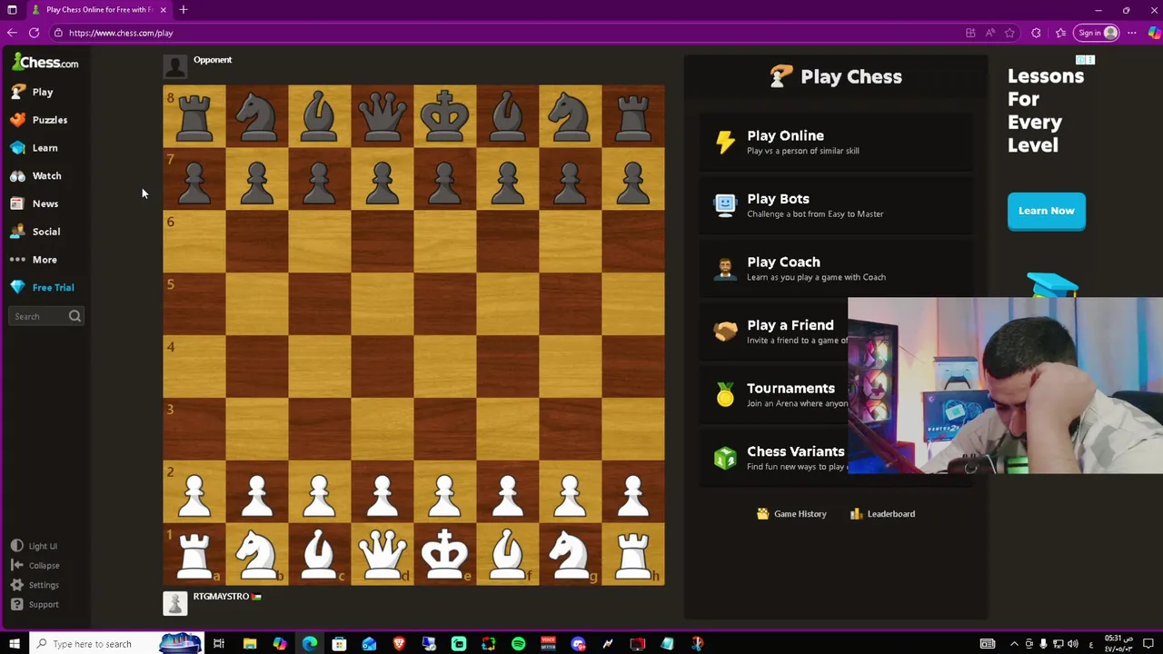Viewport: 1163px width, 654px height.
Task: Click the volume icon in system tray
Action: 1073,644
